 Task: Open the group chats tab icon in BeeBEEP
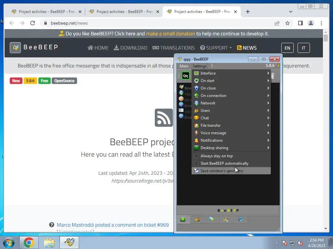coord(226,219)
